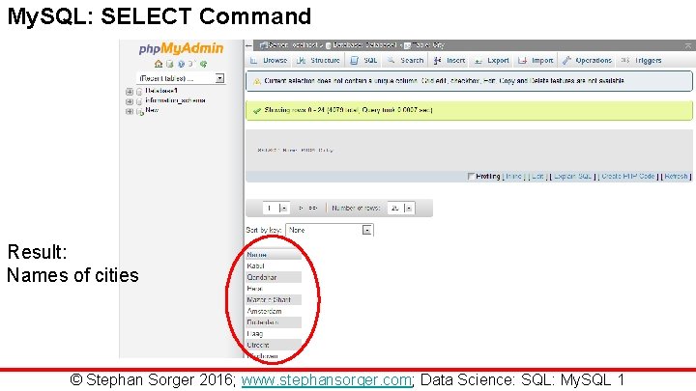Screen dimensions: 696x391
Task: Click the SELECT Name FROM City query text
Action: [x=295, y=151]
